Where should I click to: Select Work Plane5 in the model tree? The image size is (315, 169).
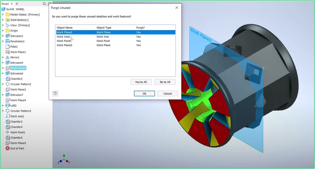[x=18, y=143]
